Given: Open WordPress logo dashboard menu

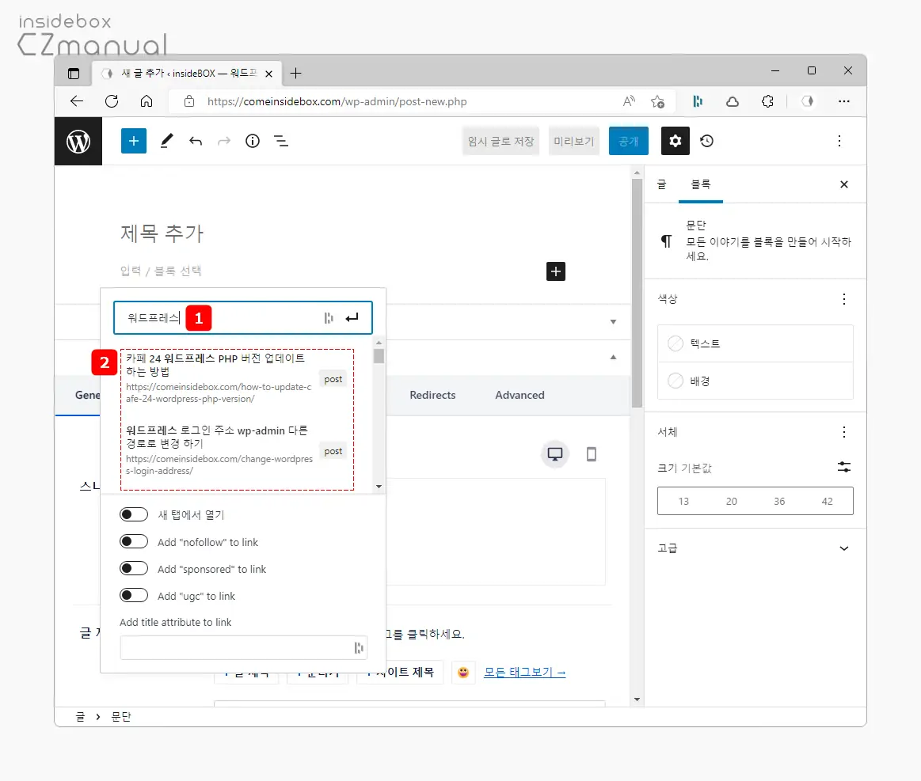Looking at the screenshot, I should click(78, 142).
